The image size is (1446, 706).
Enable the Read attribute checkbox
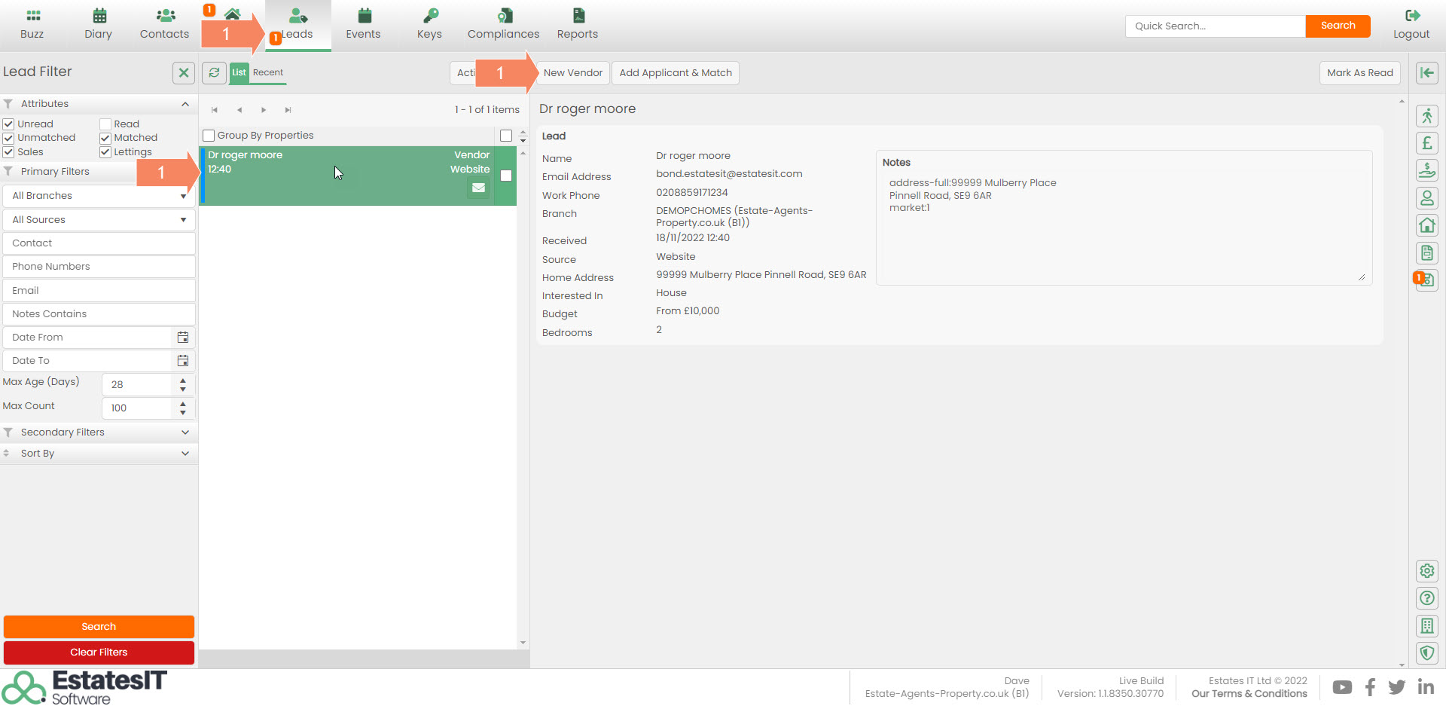click(105, 124)
